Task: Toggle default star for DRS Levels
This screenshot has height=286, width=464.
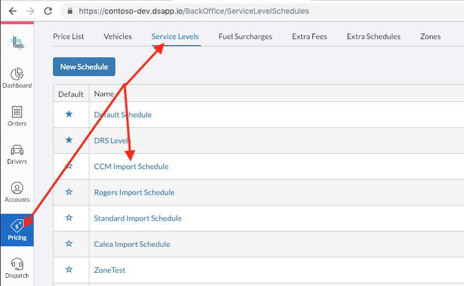Action: (69, 140)
